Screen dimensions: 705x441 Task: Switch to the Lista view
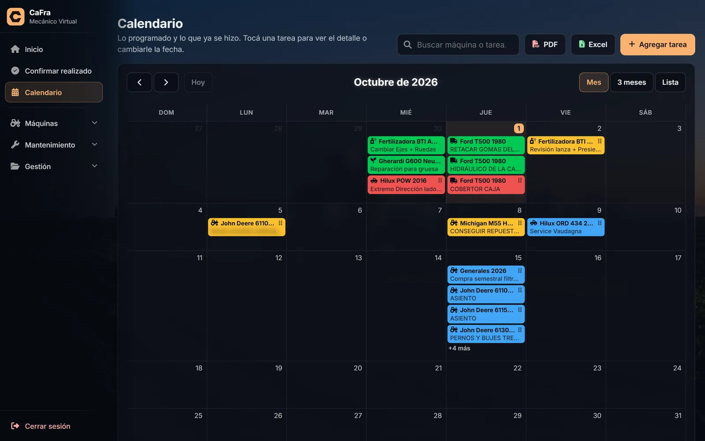670,82
